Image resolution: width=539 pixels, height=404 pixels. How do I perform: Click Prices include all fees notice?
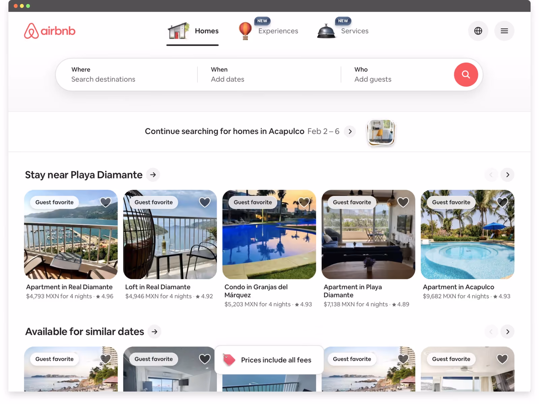[269, 360]
